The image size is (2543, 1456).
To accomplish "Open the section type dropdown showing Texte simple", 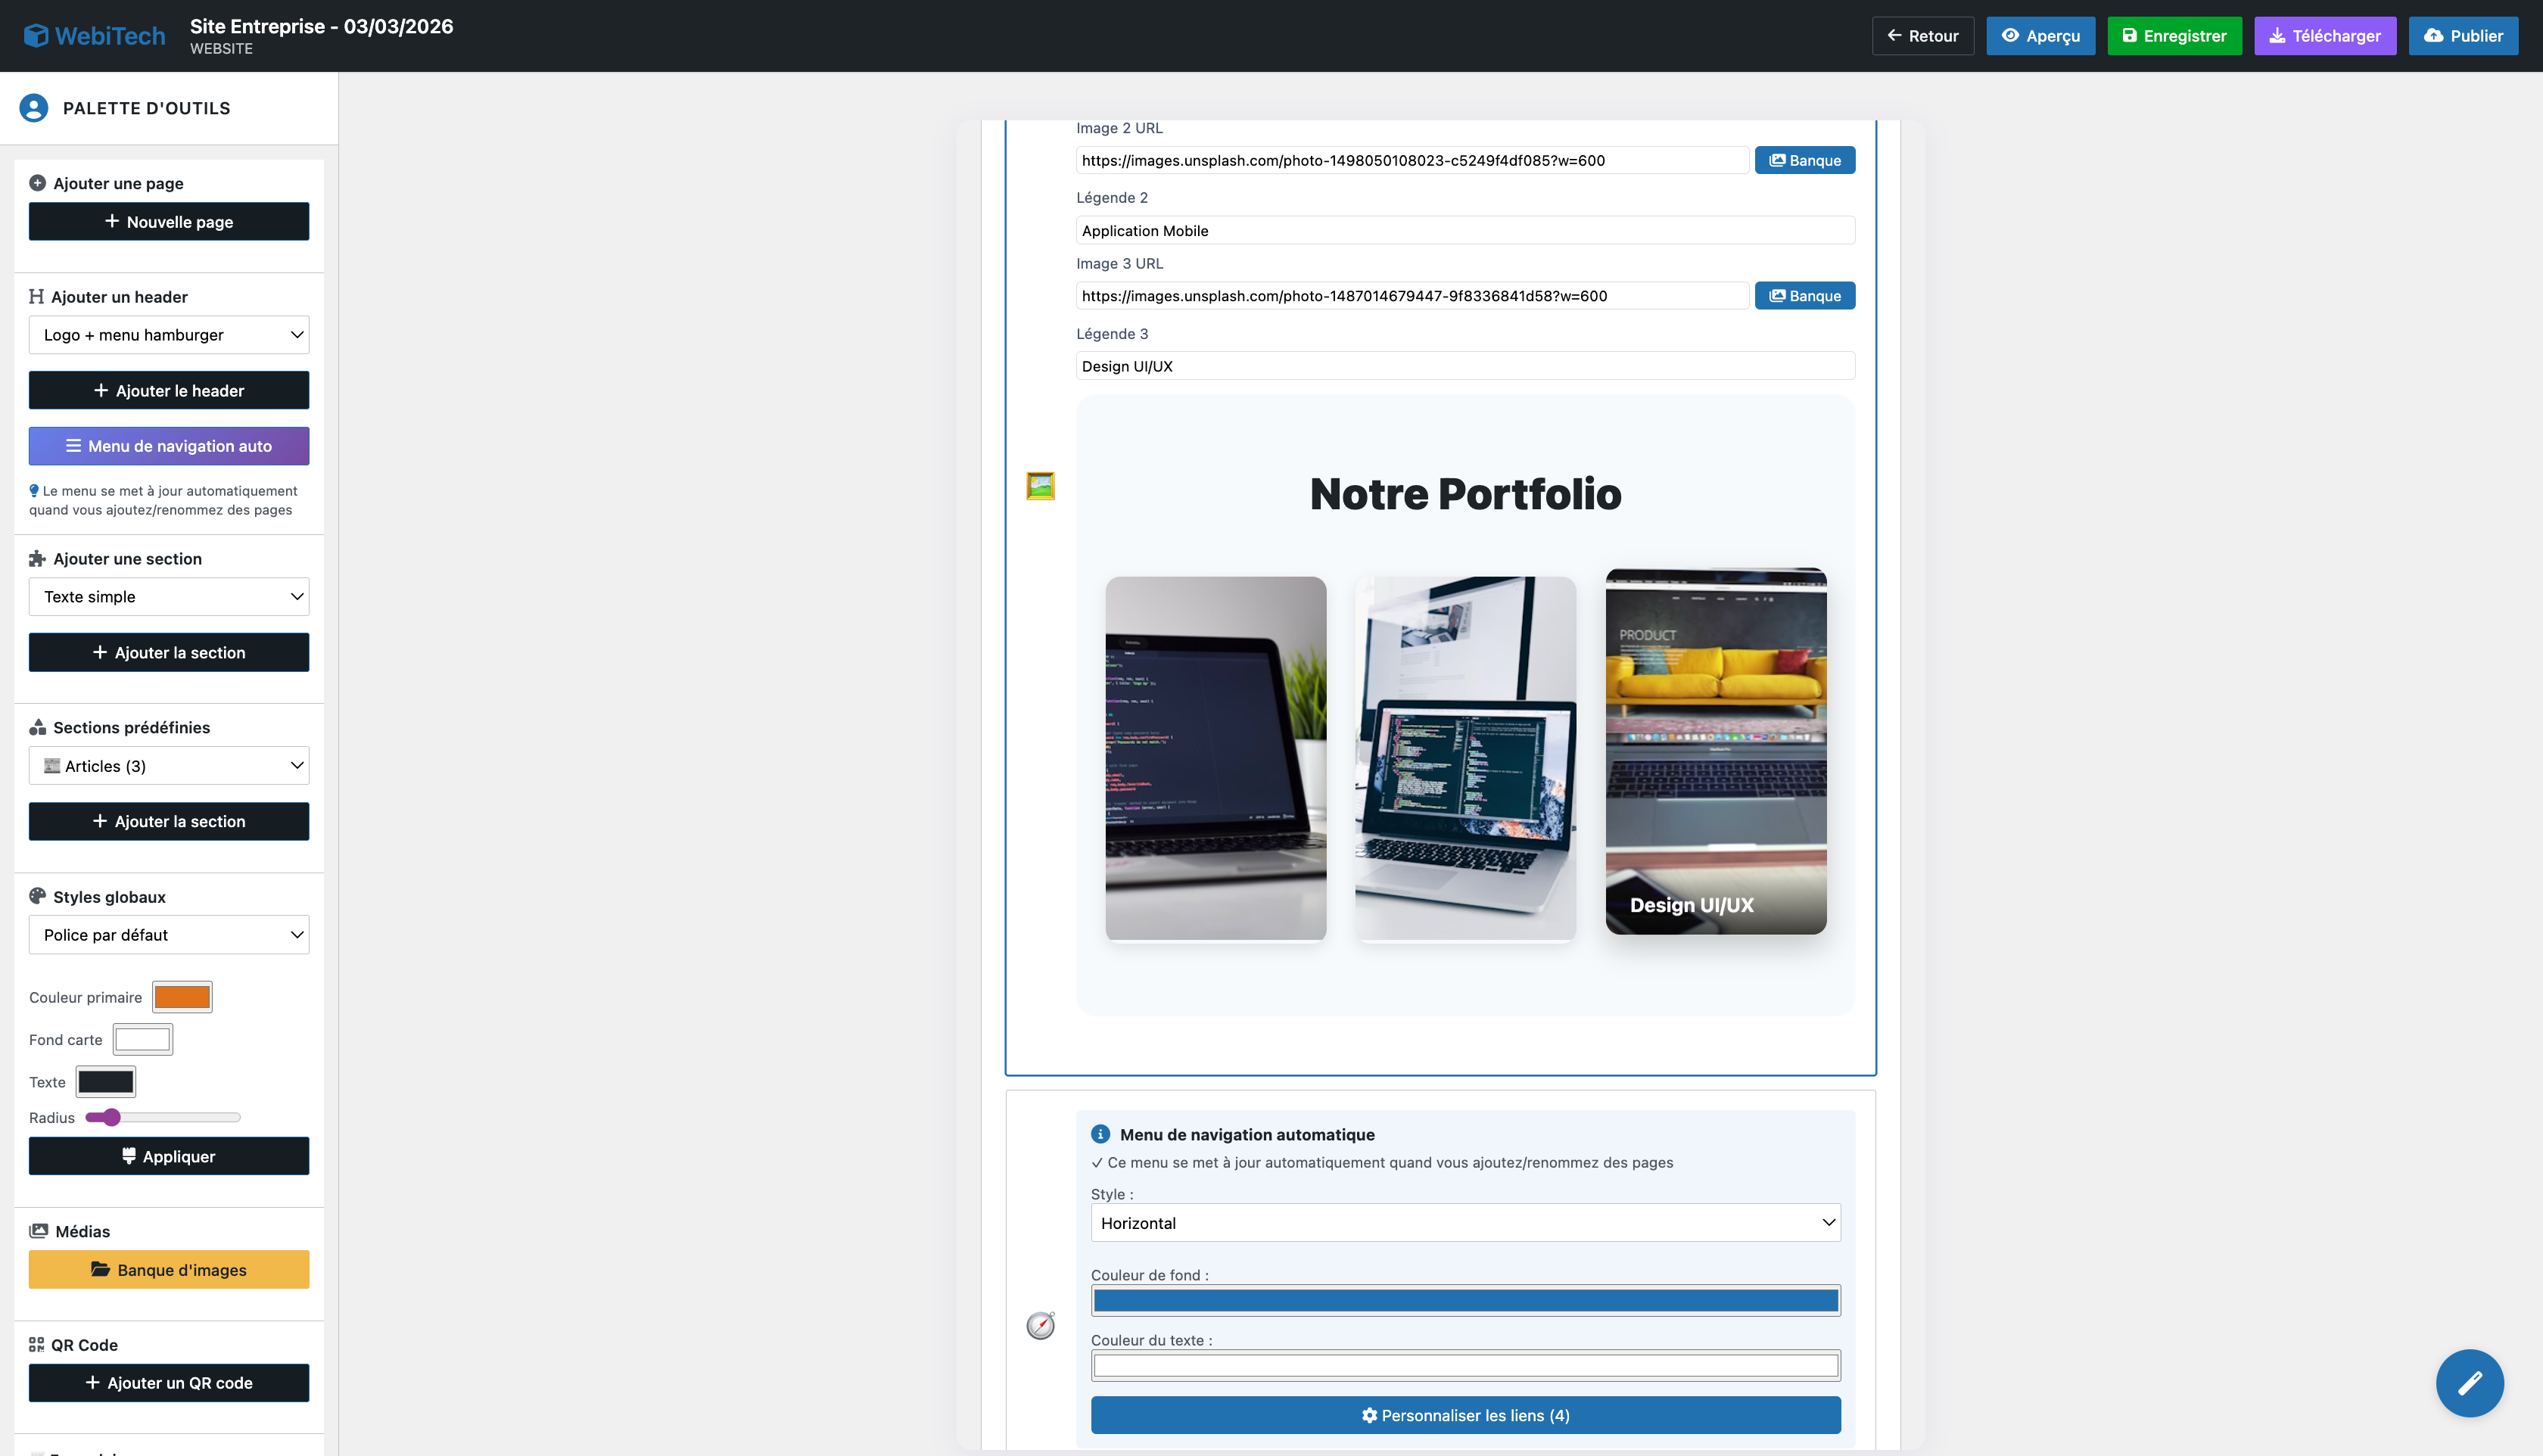I will (168, 596).
